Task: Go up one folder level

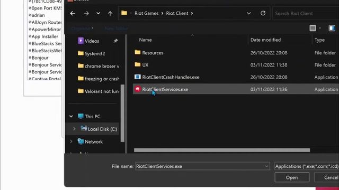Action: tap(110, 13)
